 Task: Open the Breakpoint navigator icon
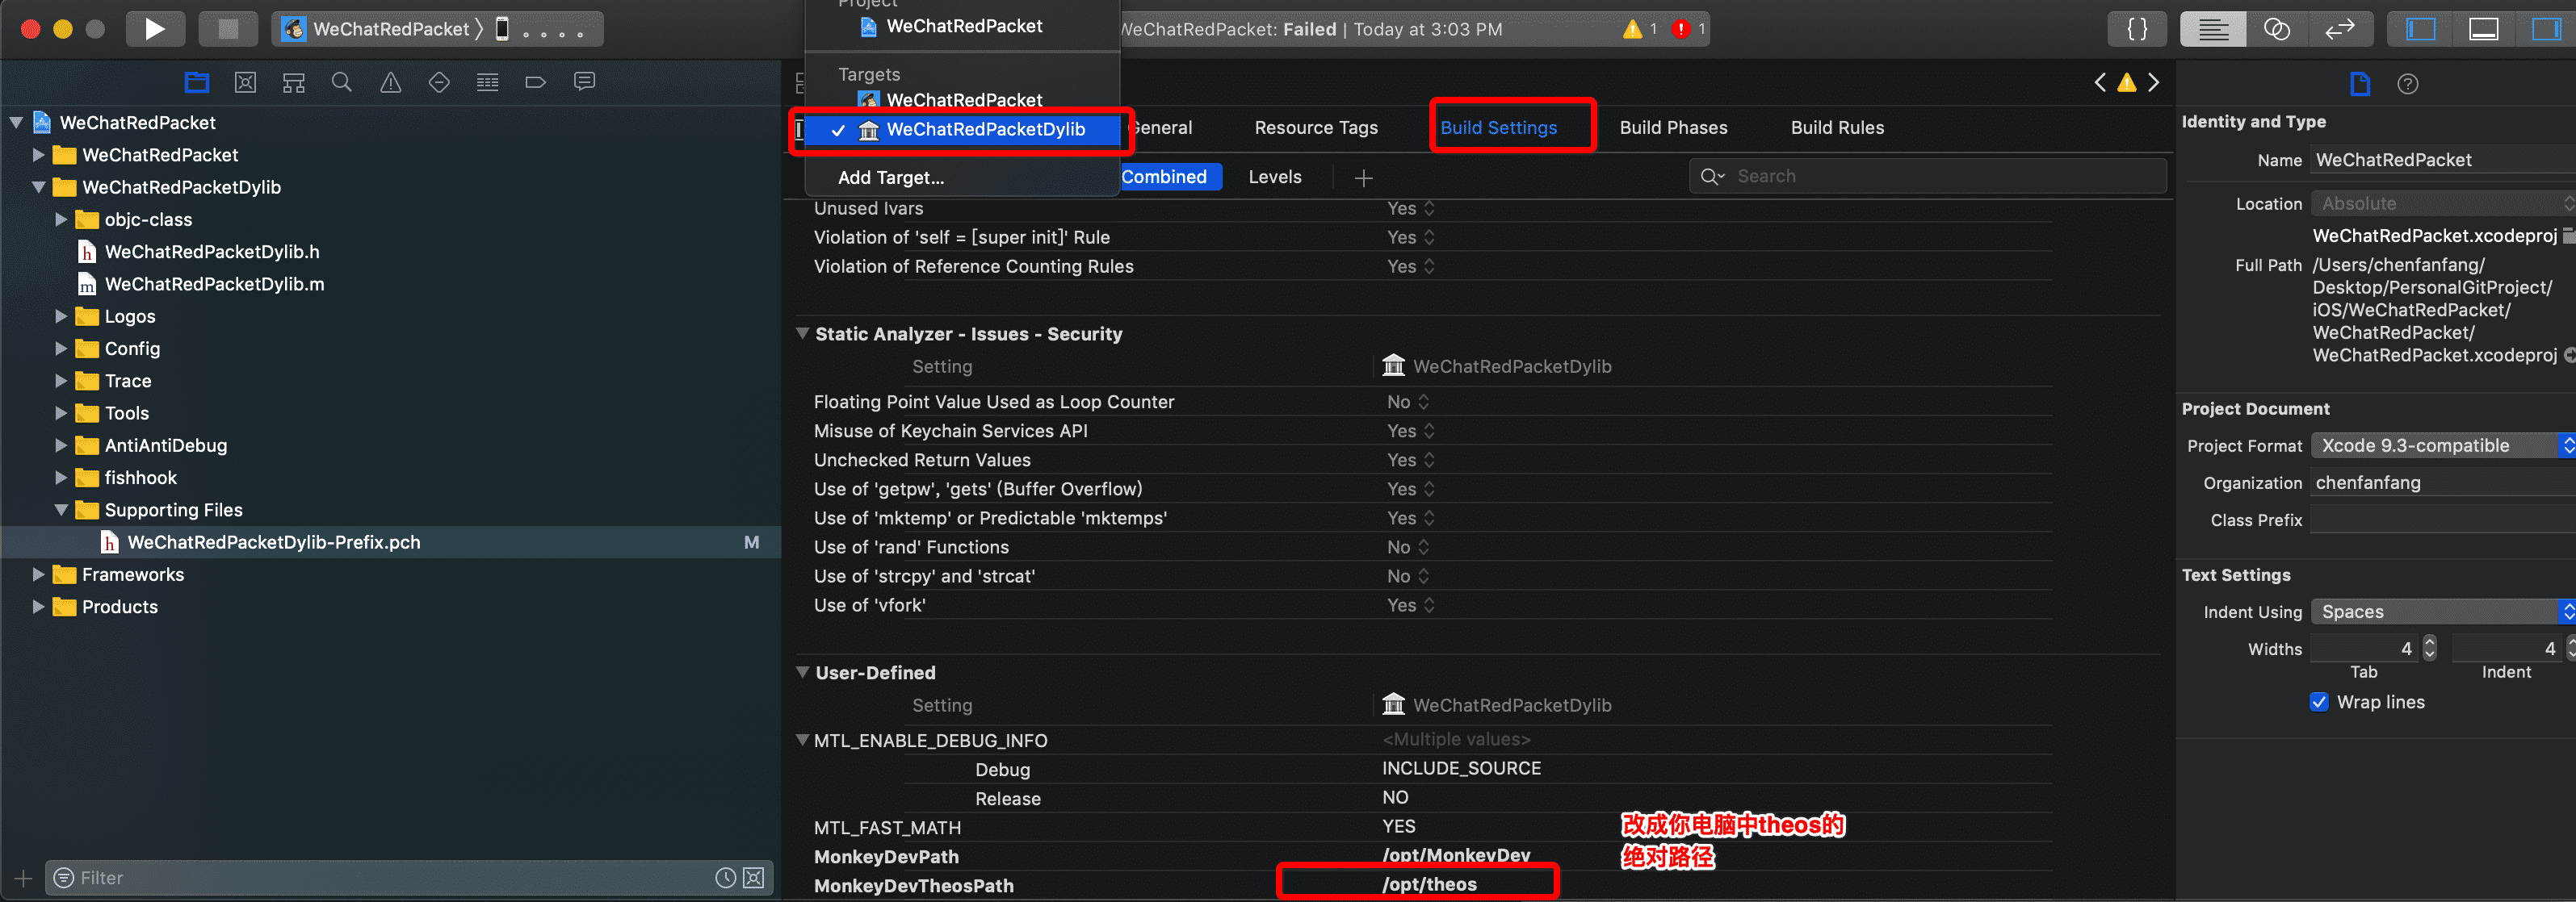click(536, 82)
